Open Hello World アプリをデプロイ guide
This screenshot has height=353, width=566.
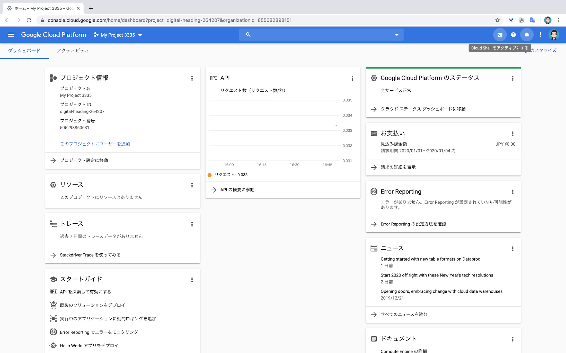[89, 346]
